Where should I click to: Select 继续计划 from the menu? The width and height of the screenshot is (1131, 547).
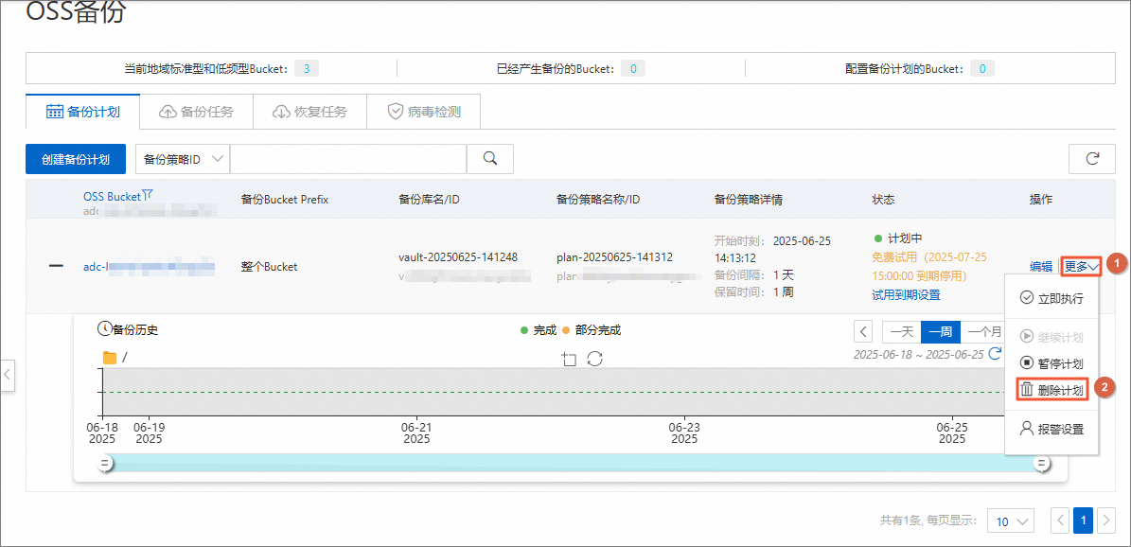tap(1051, 337)
